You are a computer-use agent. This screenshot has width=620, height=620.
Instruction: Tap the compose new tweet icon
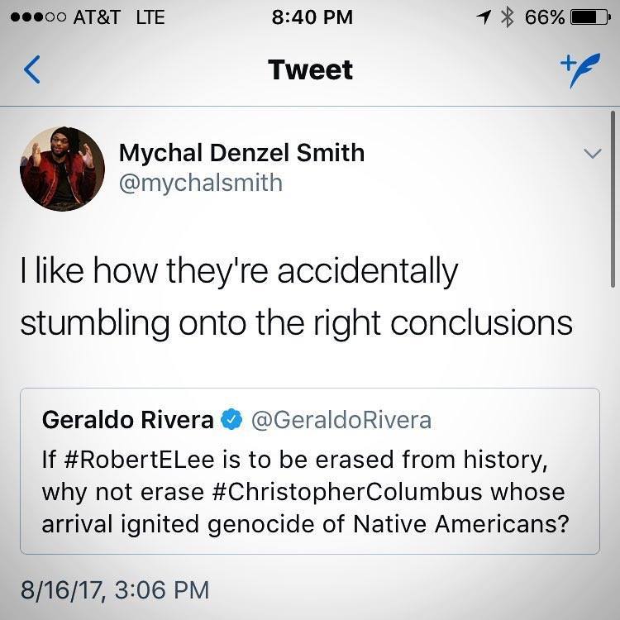(x=579, y=69)
